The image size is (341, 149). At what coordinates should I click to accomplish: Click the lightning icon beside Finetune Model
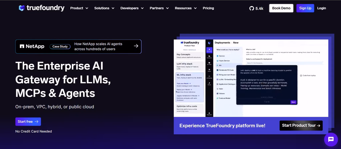(x=217, y=98)
